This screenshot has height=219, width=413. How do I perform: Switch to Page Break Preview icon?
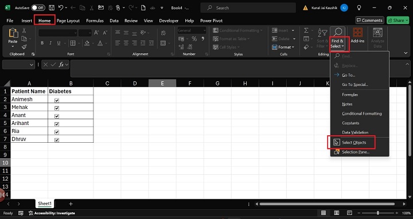349,213
